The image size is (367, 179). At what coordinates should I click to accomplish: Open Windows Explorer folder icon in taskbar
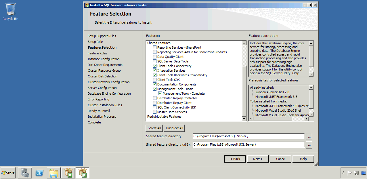54,173
